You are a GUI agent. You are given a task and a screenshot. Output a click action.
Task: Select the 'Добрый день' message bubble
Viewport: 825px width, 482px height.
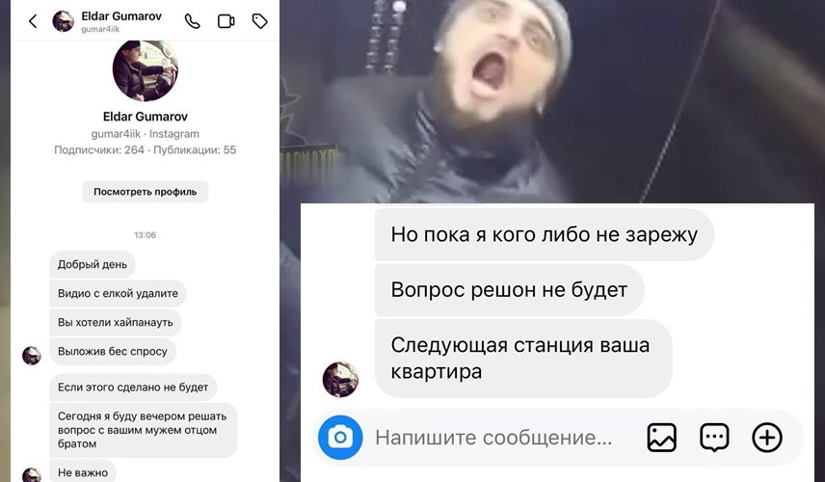click(x=93, y=264)
